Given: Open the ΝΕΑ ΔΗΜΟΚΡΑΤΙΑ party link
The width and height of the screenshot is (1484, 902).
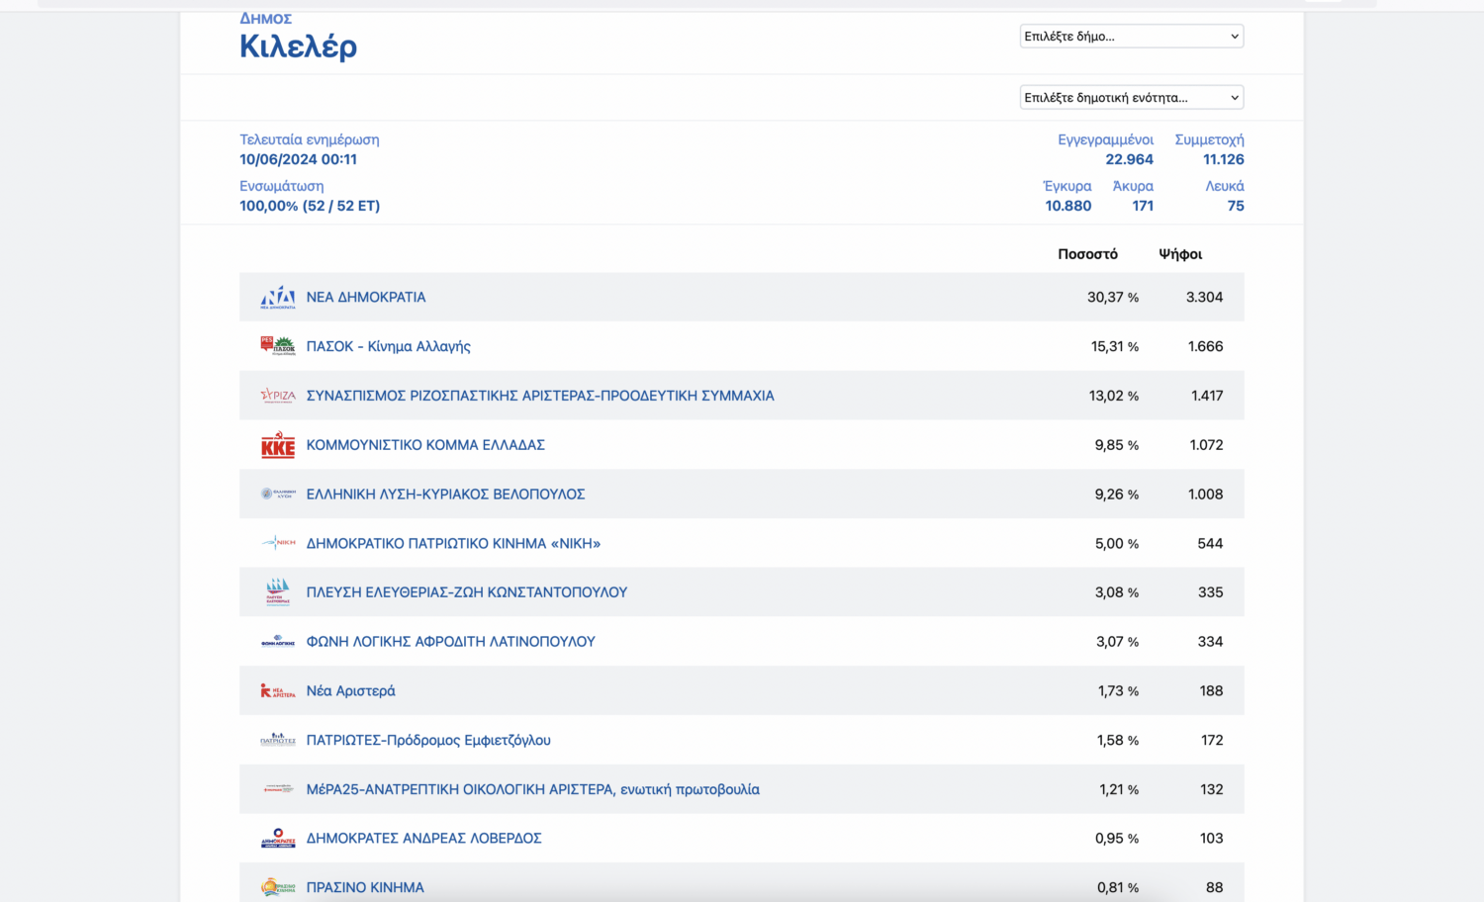Looking at the screenshot, I should (366, 297).
